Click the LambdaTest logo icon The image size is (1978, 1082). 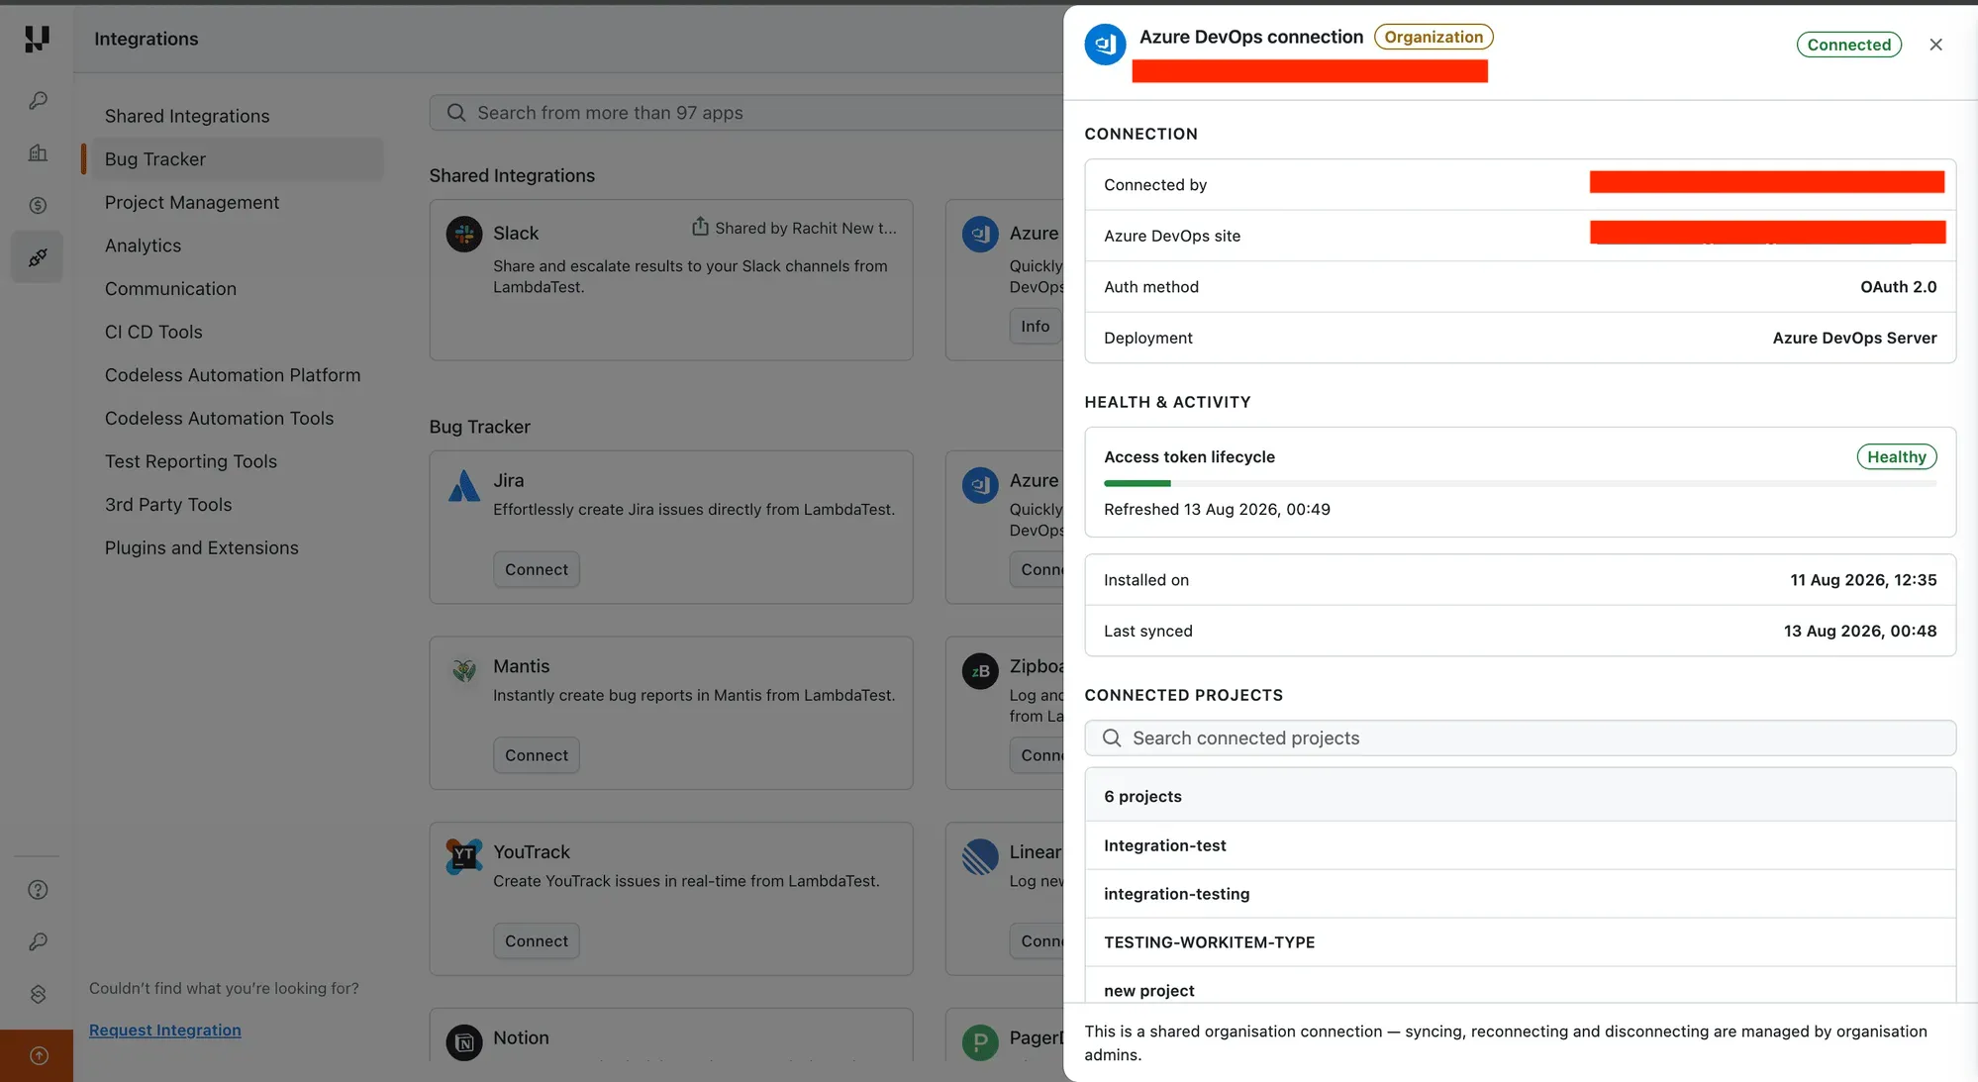tap(37, 39)
